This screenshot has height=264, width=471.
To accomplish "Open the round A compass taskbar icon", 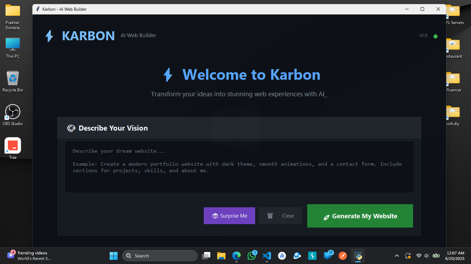I will (x=282, y=256).
